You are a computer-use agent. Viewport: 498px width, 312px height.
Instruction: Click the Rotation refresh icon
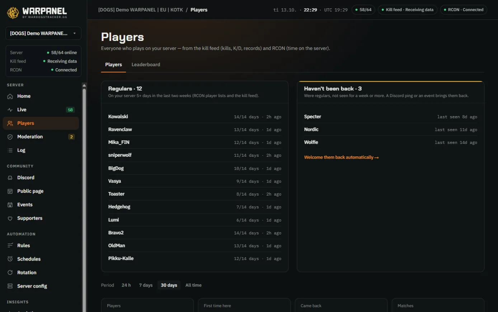point(10,272)
